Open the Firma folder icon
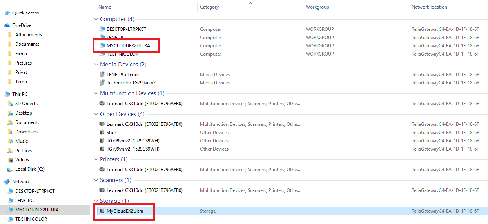This screenshot has width=488, height=224. click(x=10, y=54)
